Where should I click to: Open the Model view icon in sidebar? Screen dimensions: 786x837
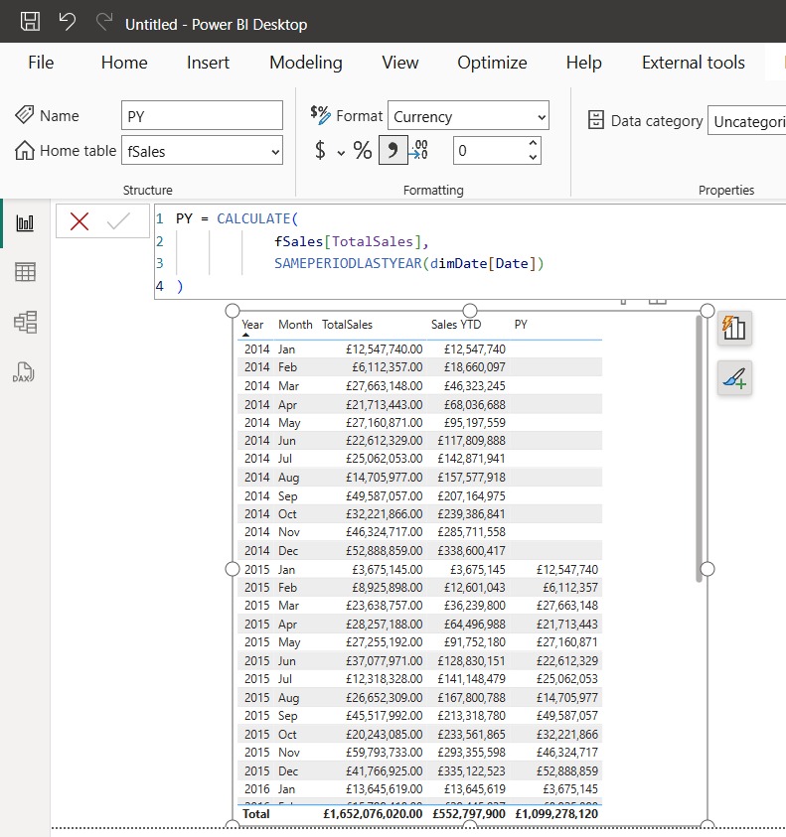tap(25, 322)
